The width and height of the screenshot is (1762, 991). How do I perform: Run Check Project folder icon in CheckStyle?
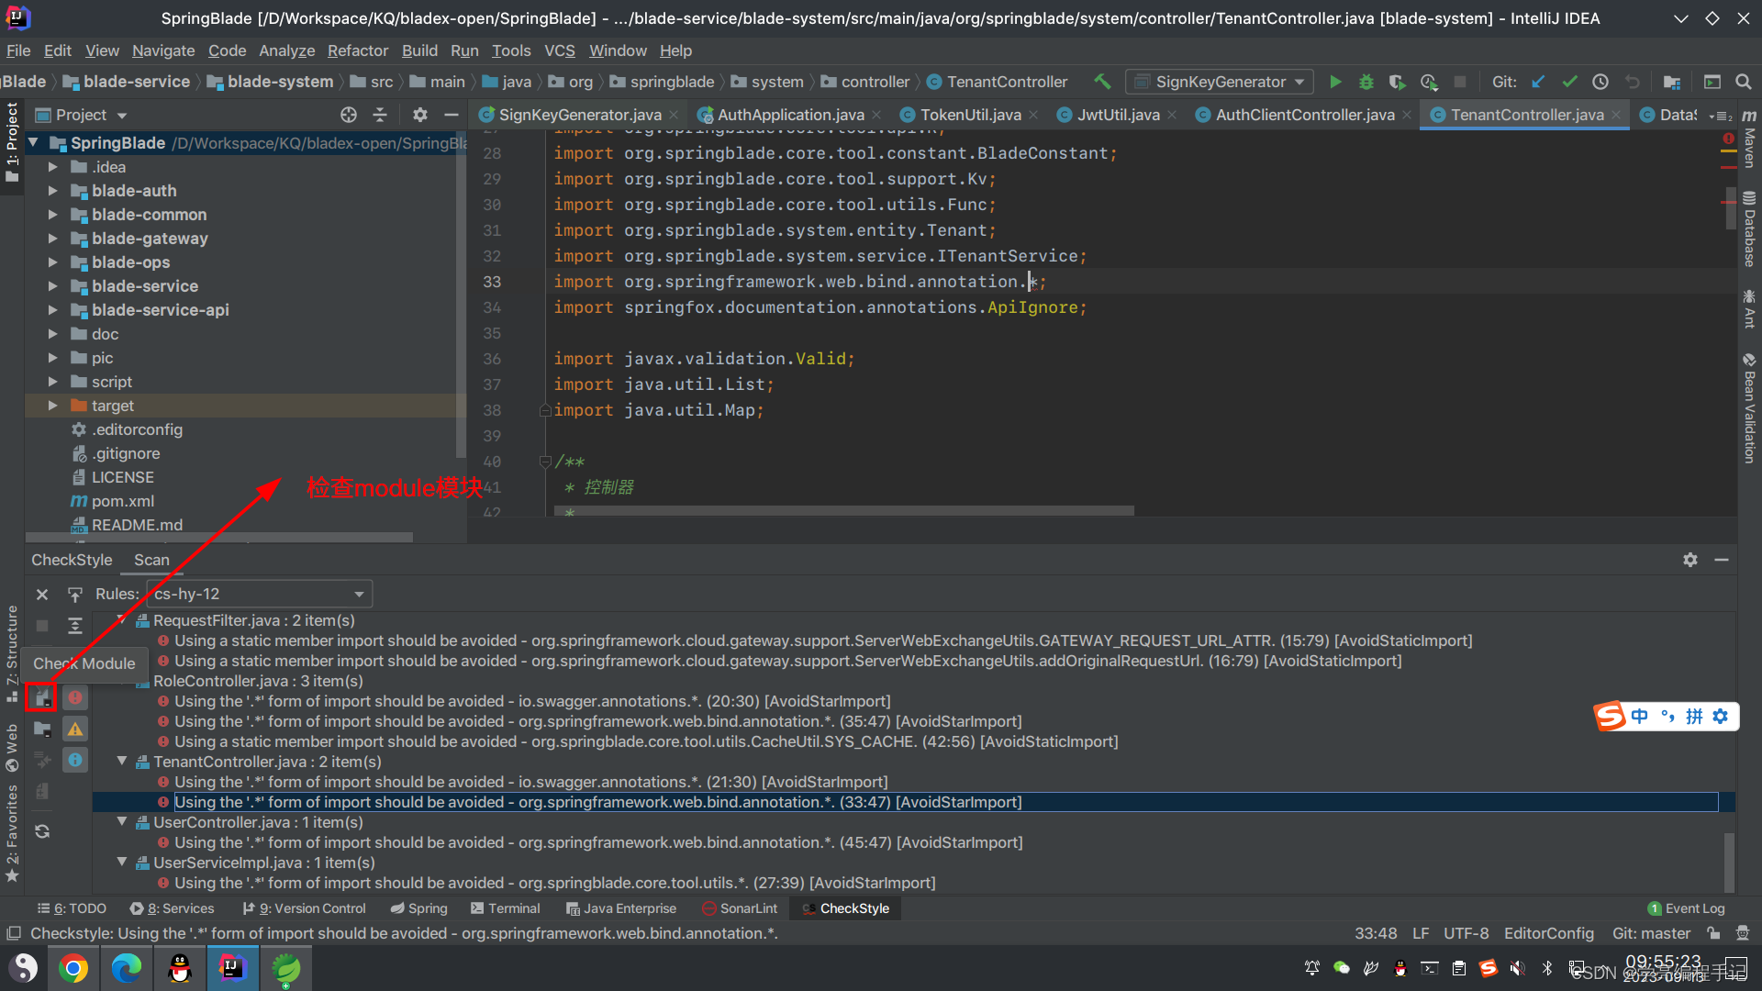(x=42, y=729)
